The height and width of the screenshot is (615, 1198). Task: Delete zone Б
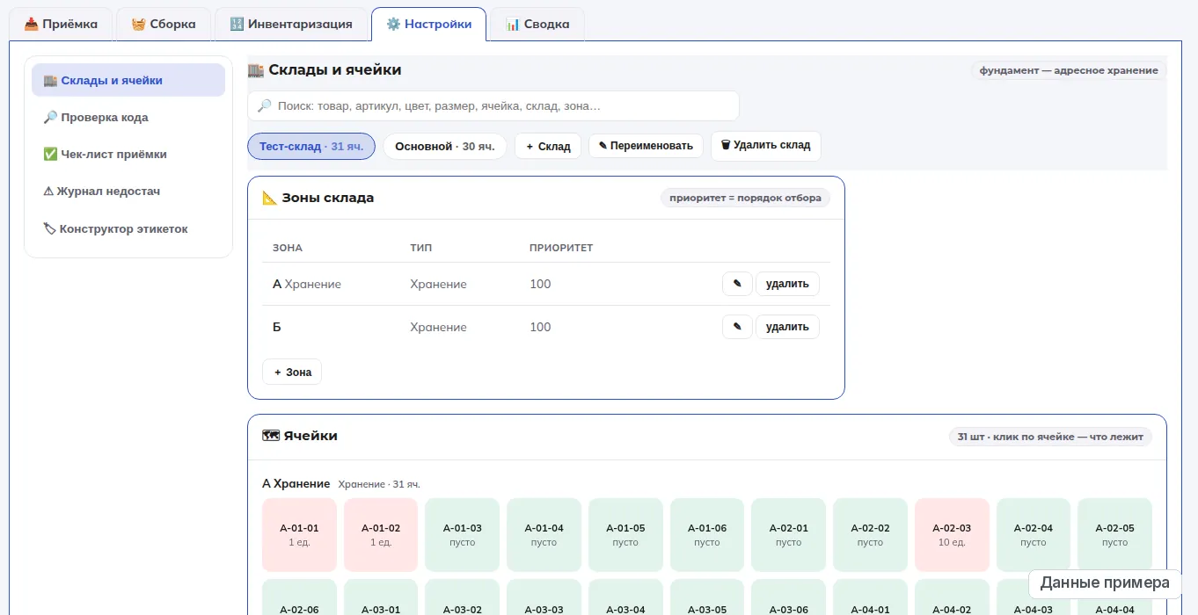click(x=787, y=327)
